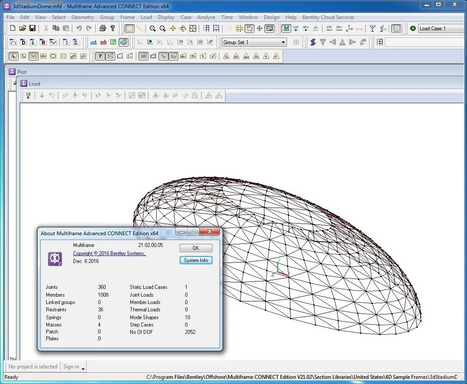Screen dimensions: 467x384
Task: Click the blue 3D rendered view icon
Action: [x=123, y=42]
